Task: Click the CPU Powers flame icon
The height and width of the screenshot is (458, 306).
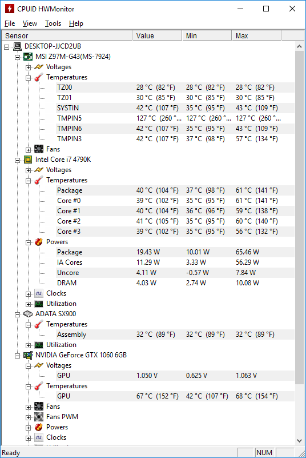Action: (39, 242)
